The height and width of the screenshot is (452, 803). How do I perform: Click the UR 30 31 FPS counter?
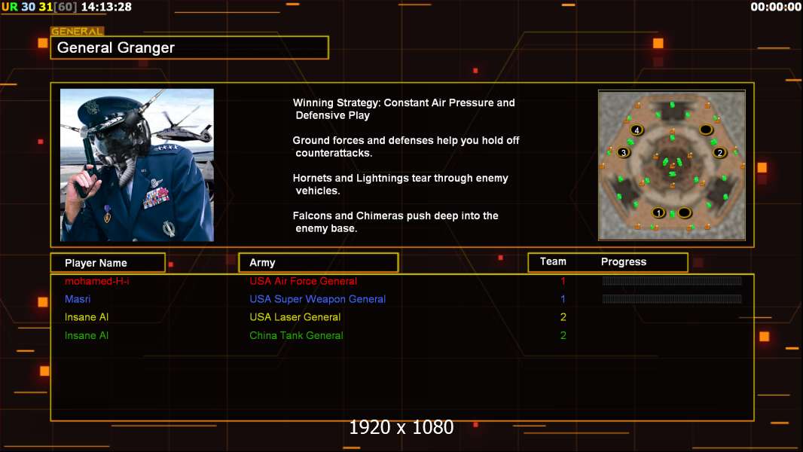click(39, 8)
